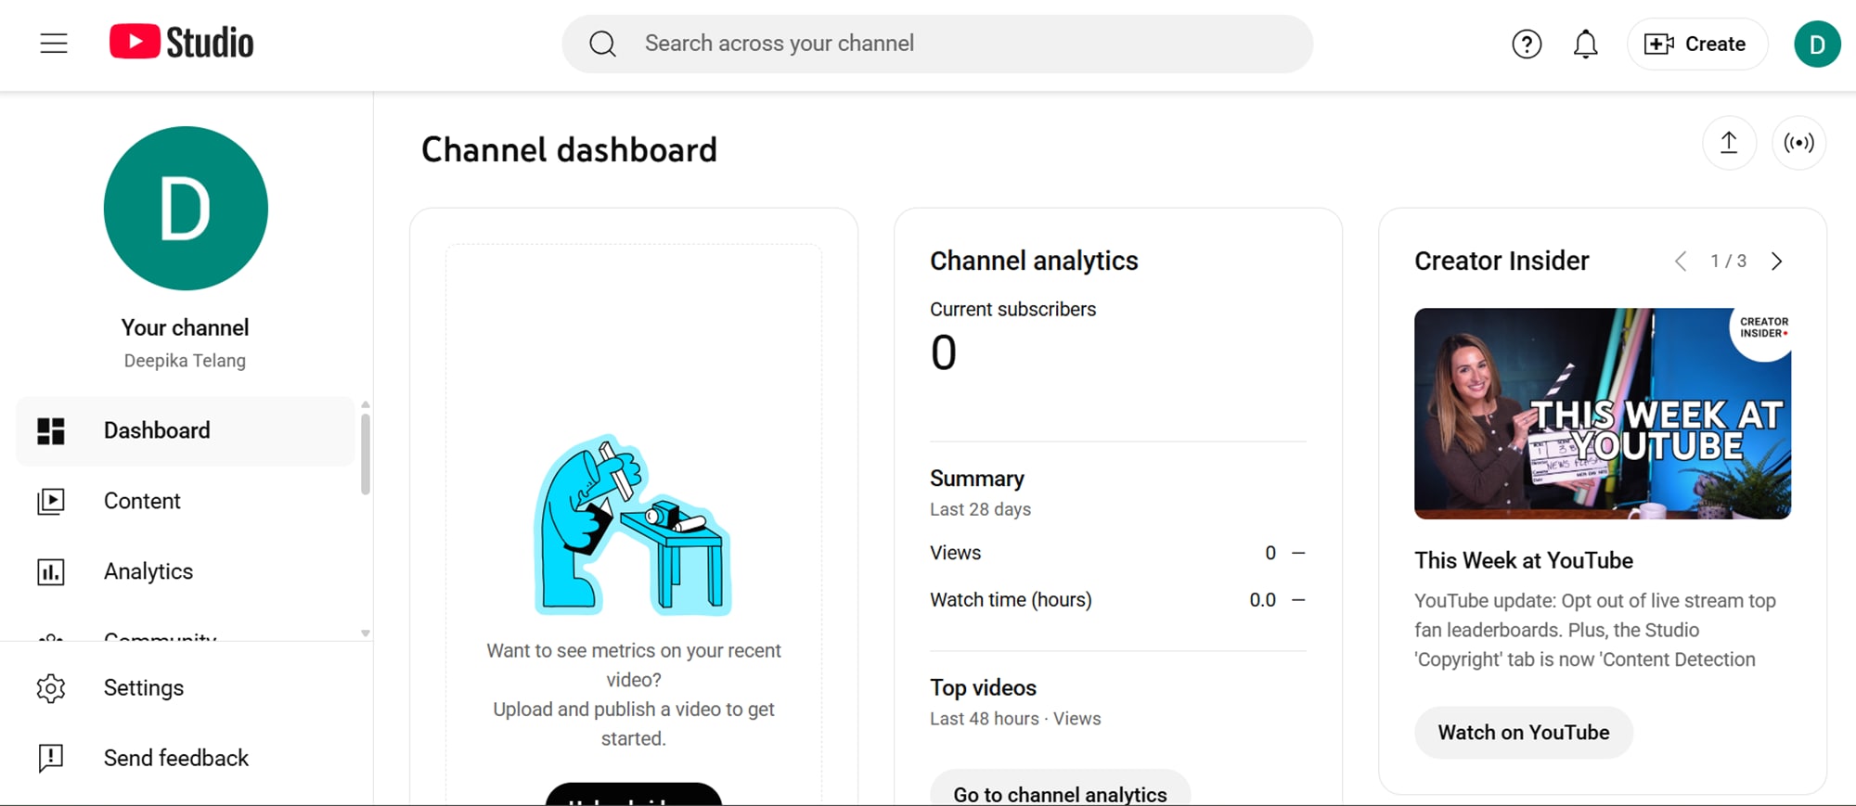Open the help question mark menu
Viewport: 1856px width, 806px height.
1526,44
